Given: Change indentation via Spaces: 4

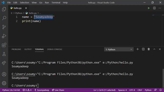Looking at the screenshot, I should tap(122, 90).
